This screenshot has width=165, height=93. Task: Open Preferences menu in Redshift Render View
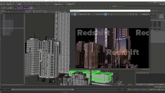(77, 13)
